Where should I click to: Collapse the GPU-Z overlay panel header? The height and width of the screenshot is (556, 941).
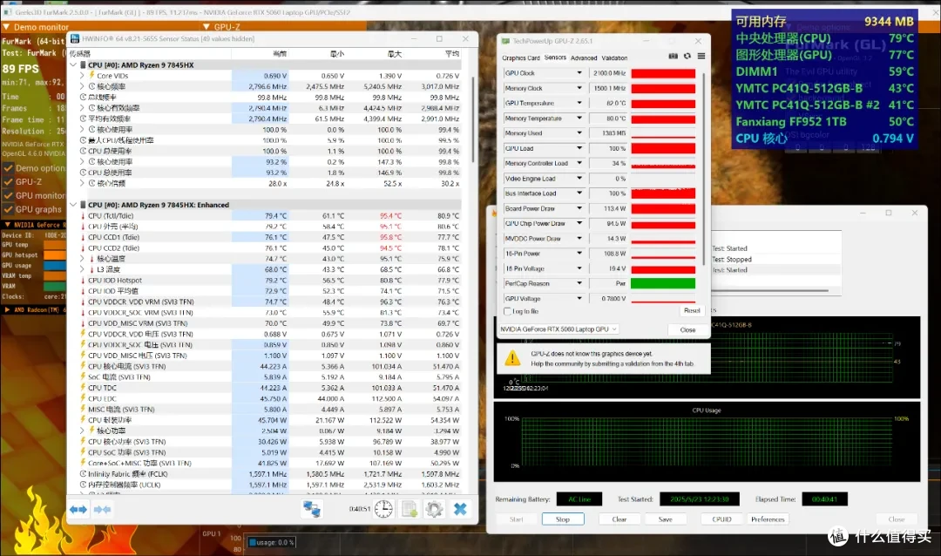[206, 27]
